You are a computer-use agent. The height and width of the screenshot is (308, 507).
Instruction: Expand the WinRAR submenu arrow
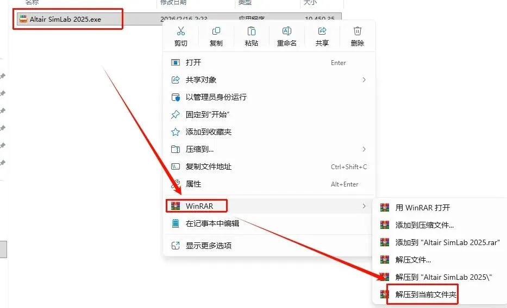point(364,206)
